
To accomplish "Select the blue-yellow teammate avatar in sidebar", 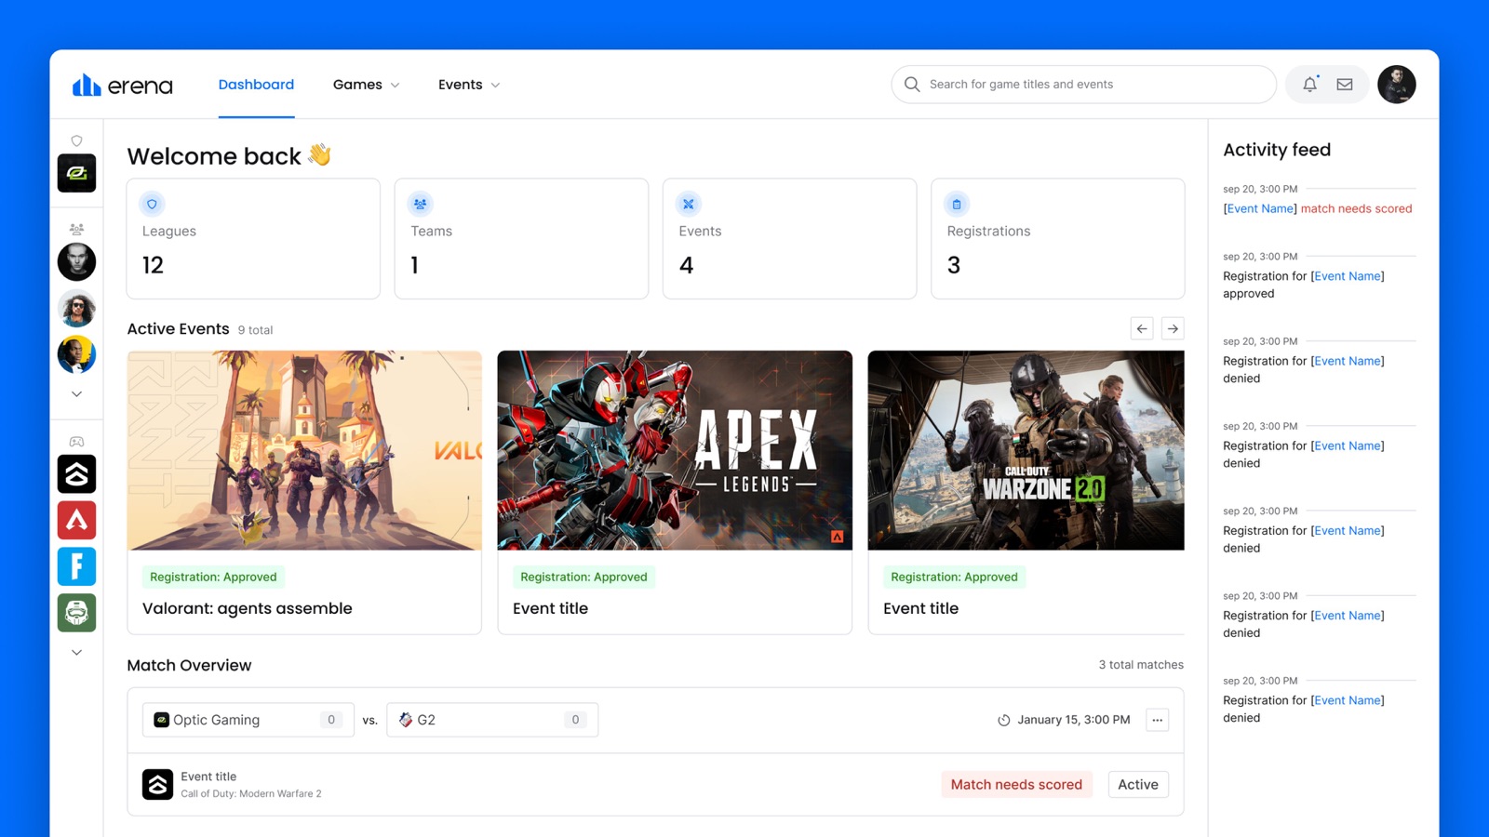I will pyautogui.click(x=76, y=354).
